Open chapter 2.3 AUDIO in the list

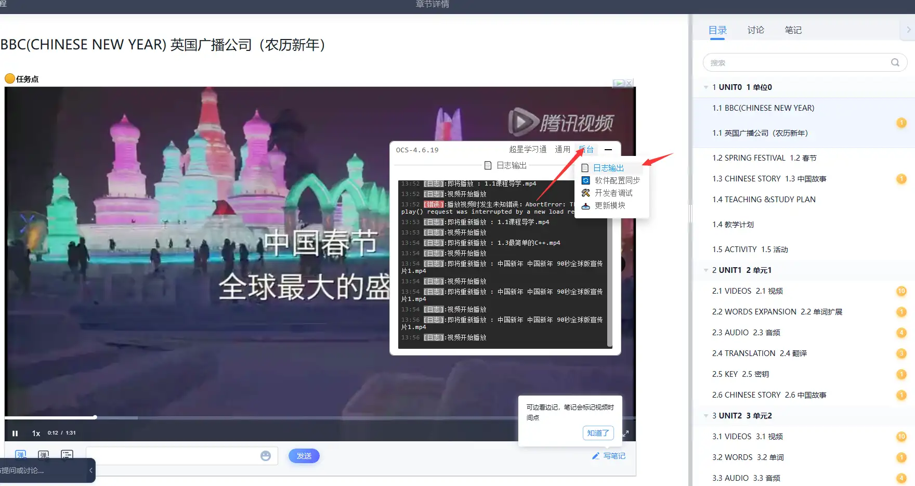click(x=746, y=333)
